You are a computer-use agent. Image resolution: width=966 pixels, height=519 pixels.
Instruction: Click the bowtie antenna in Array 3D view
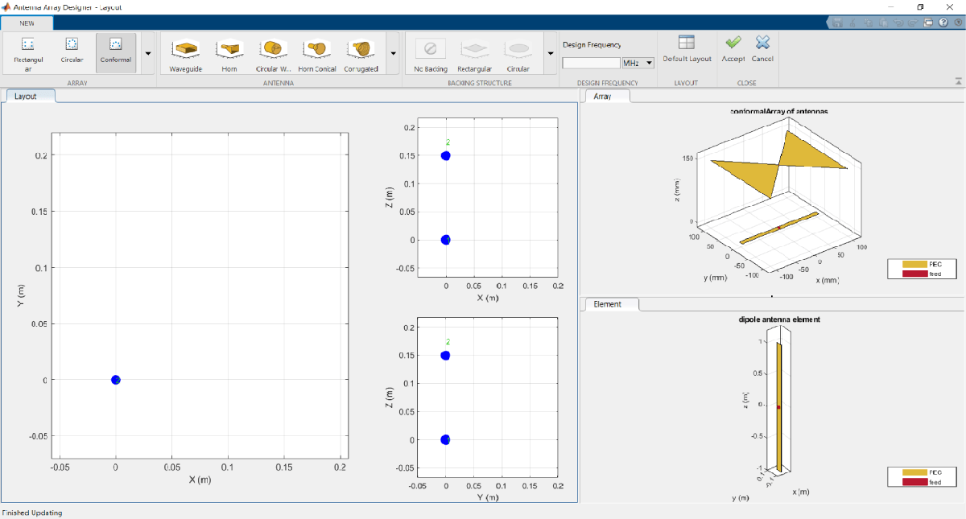tap(778, 163)
